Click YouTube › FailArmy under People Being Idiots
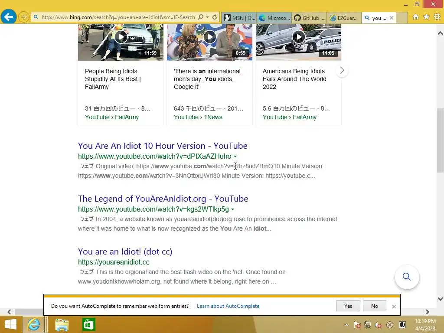 [112, 117]
